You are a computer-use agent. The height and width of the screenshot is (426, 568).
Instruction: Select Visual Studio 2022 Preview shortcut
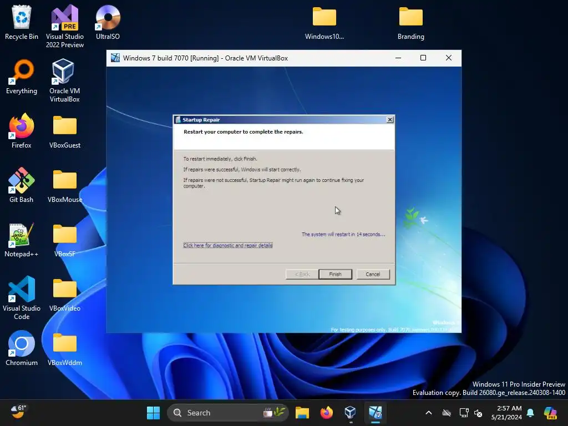(x=64, y=26)
